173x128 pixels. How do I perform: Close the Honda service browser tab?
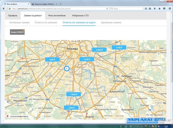(56, 4)
